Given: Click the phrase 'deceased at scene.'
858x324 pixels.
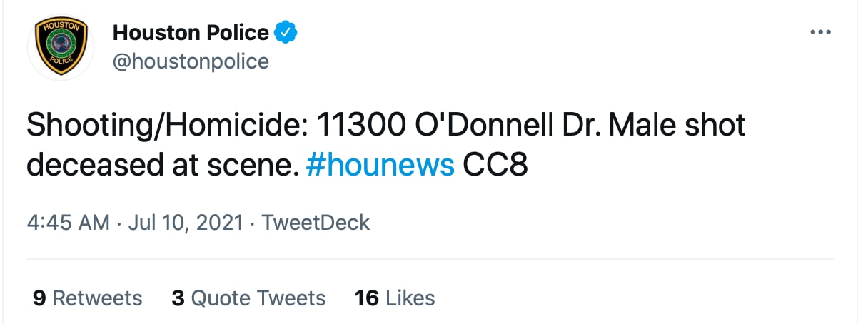Looking at the screenshot, I should pyautogui.click(x=161, y=166).
